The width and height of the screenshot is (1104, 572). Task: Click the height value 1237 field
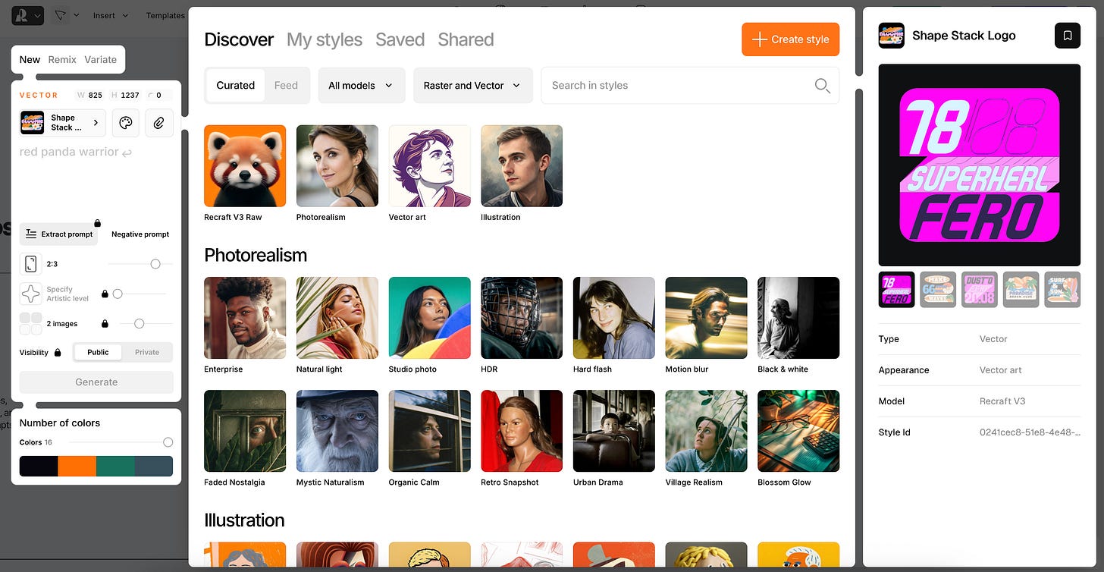[126, 96]
